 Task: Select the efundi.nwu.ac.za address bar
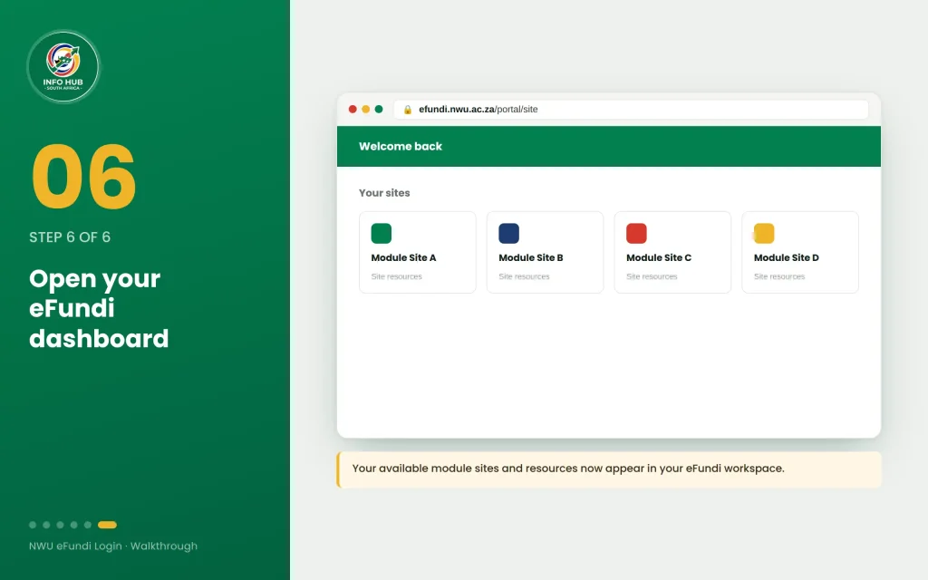(x=631, y=110)
